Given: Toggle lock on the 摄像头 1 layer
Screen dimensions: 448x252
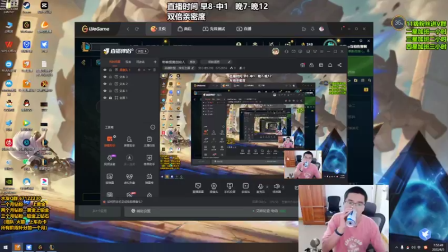Looking at the screenshot, I should pos(110,69).
